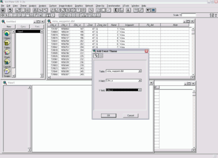Choose the XY point event icon in dialog
This screenshot has width=218, height=158.
coord(96,56)
